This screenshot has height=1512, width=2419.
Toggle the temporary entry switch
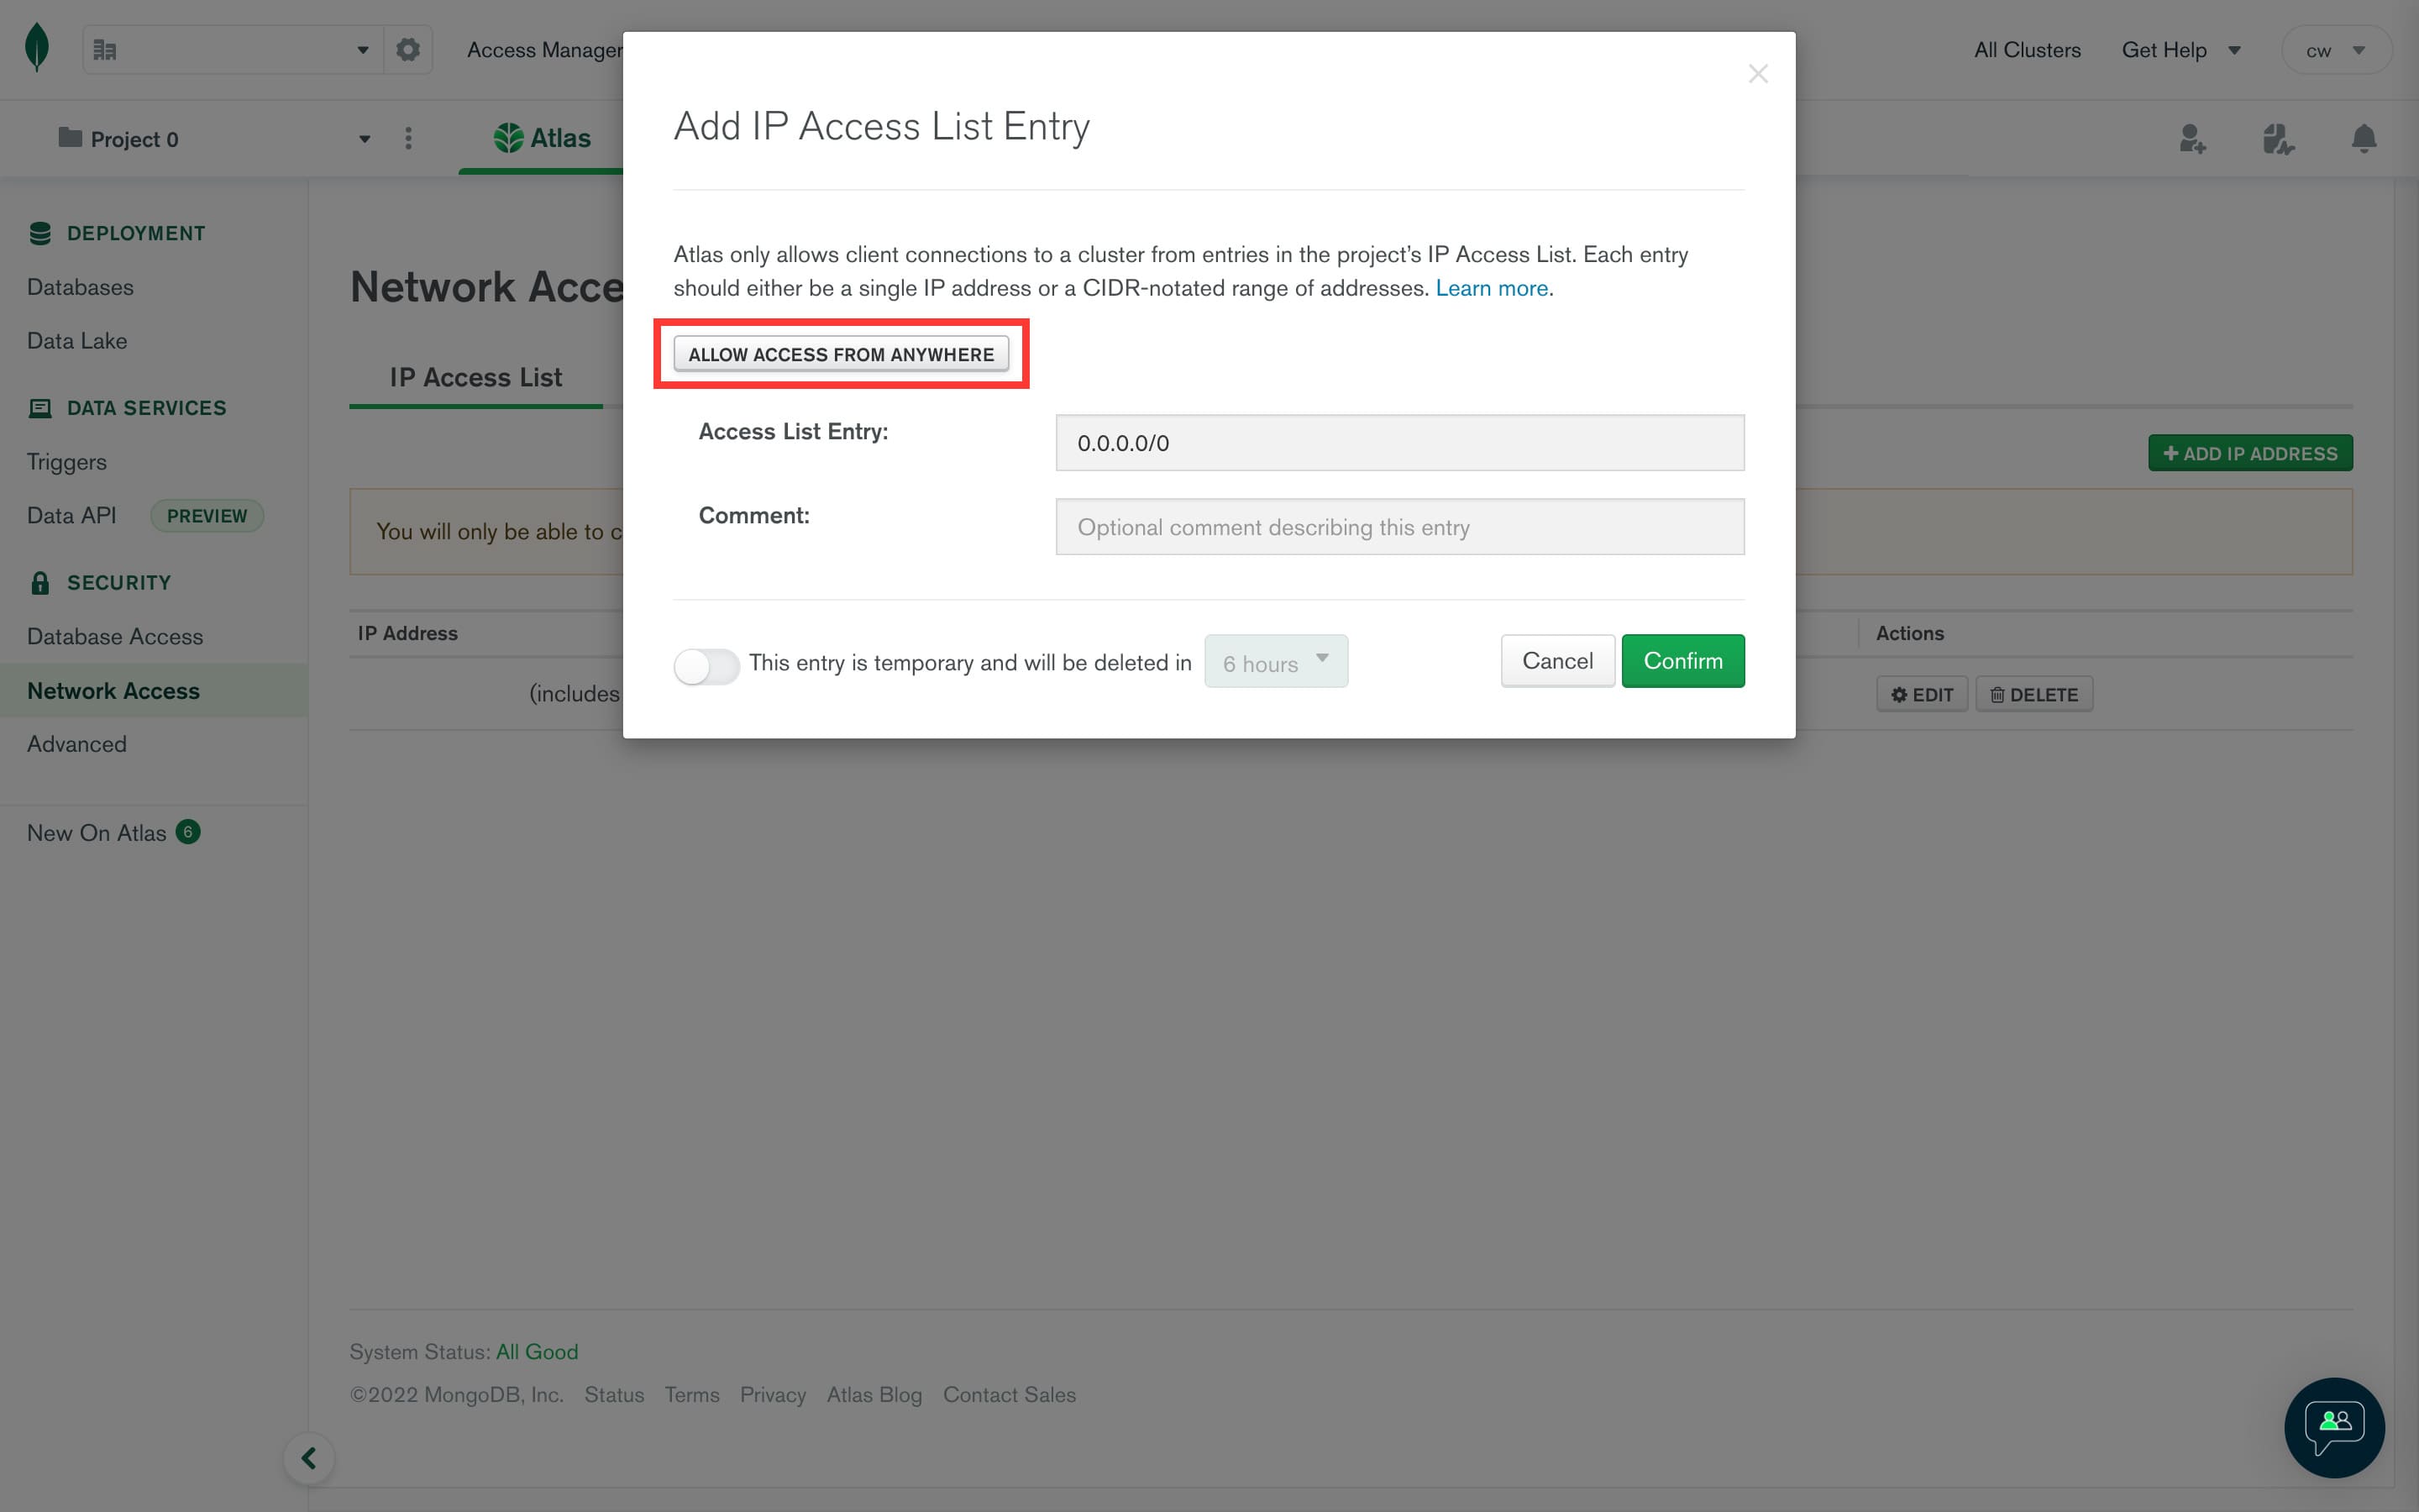[706, 666]
